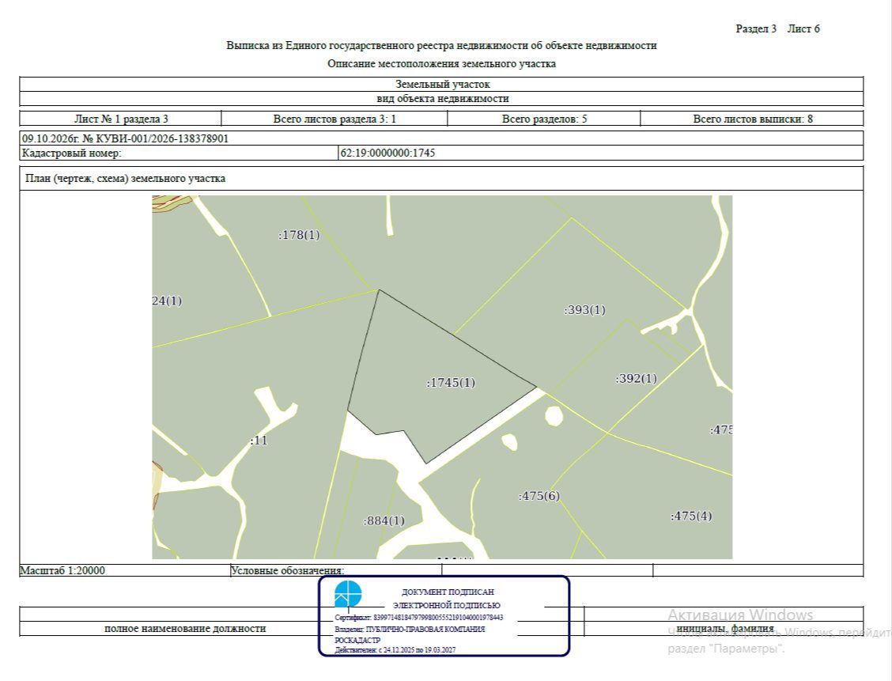Click the "ЭЛЕКТРОННОЙ ПОДПИСЬЮ" stamp line
This screenshot has width=892, height=681.
click(x=447, y=605)
